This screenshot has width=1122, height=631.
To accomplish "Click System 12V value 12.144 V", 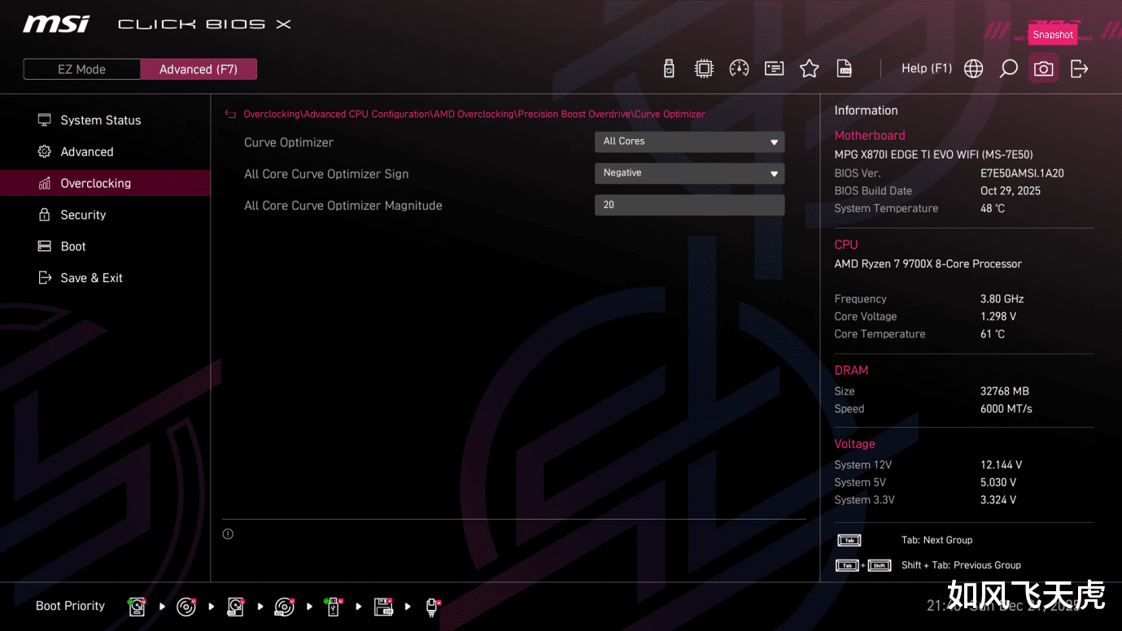I will pos(1002,465).
